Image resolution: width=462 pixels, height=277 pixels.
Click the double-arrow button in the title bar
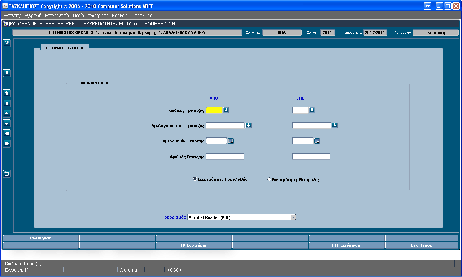(x=428, y=6)
